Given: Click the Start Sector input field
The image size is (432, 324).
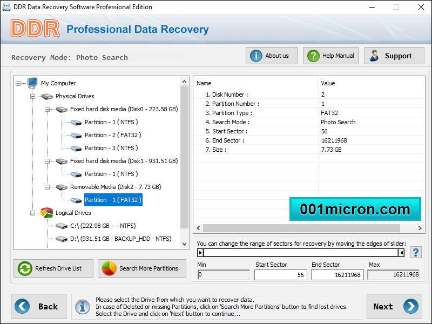Looking at the screenshot, I should (280, 275).
